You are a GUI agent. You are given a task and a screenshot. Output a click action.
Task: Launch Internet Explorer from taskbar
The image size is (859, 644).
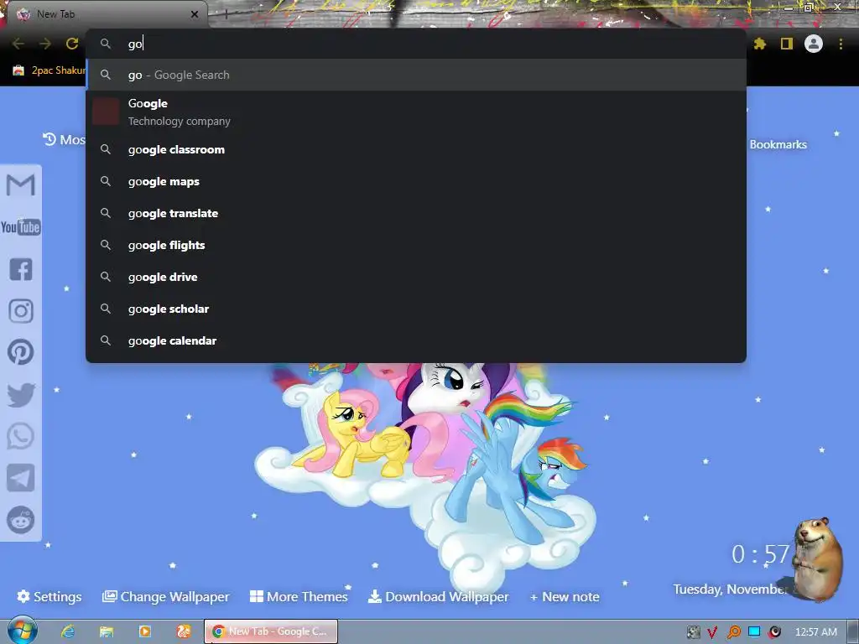click(68, 631)
